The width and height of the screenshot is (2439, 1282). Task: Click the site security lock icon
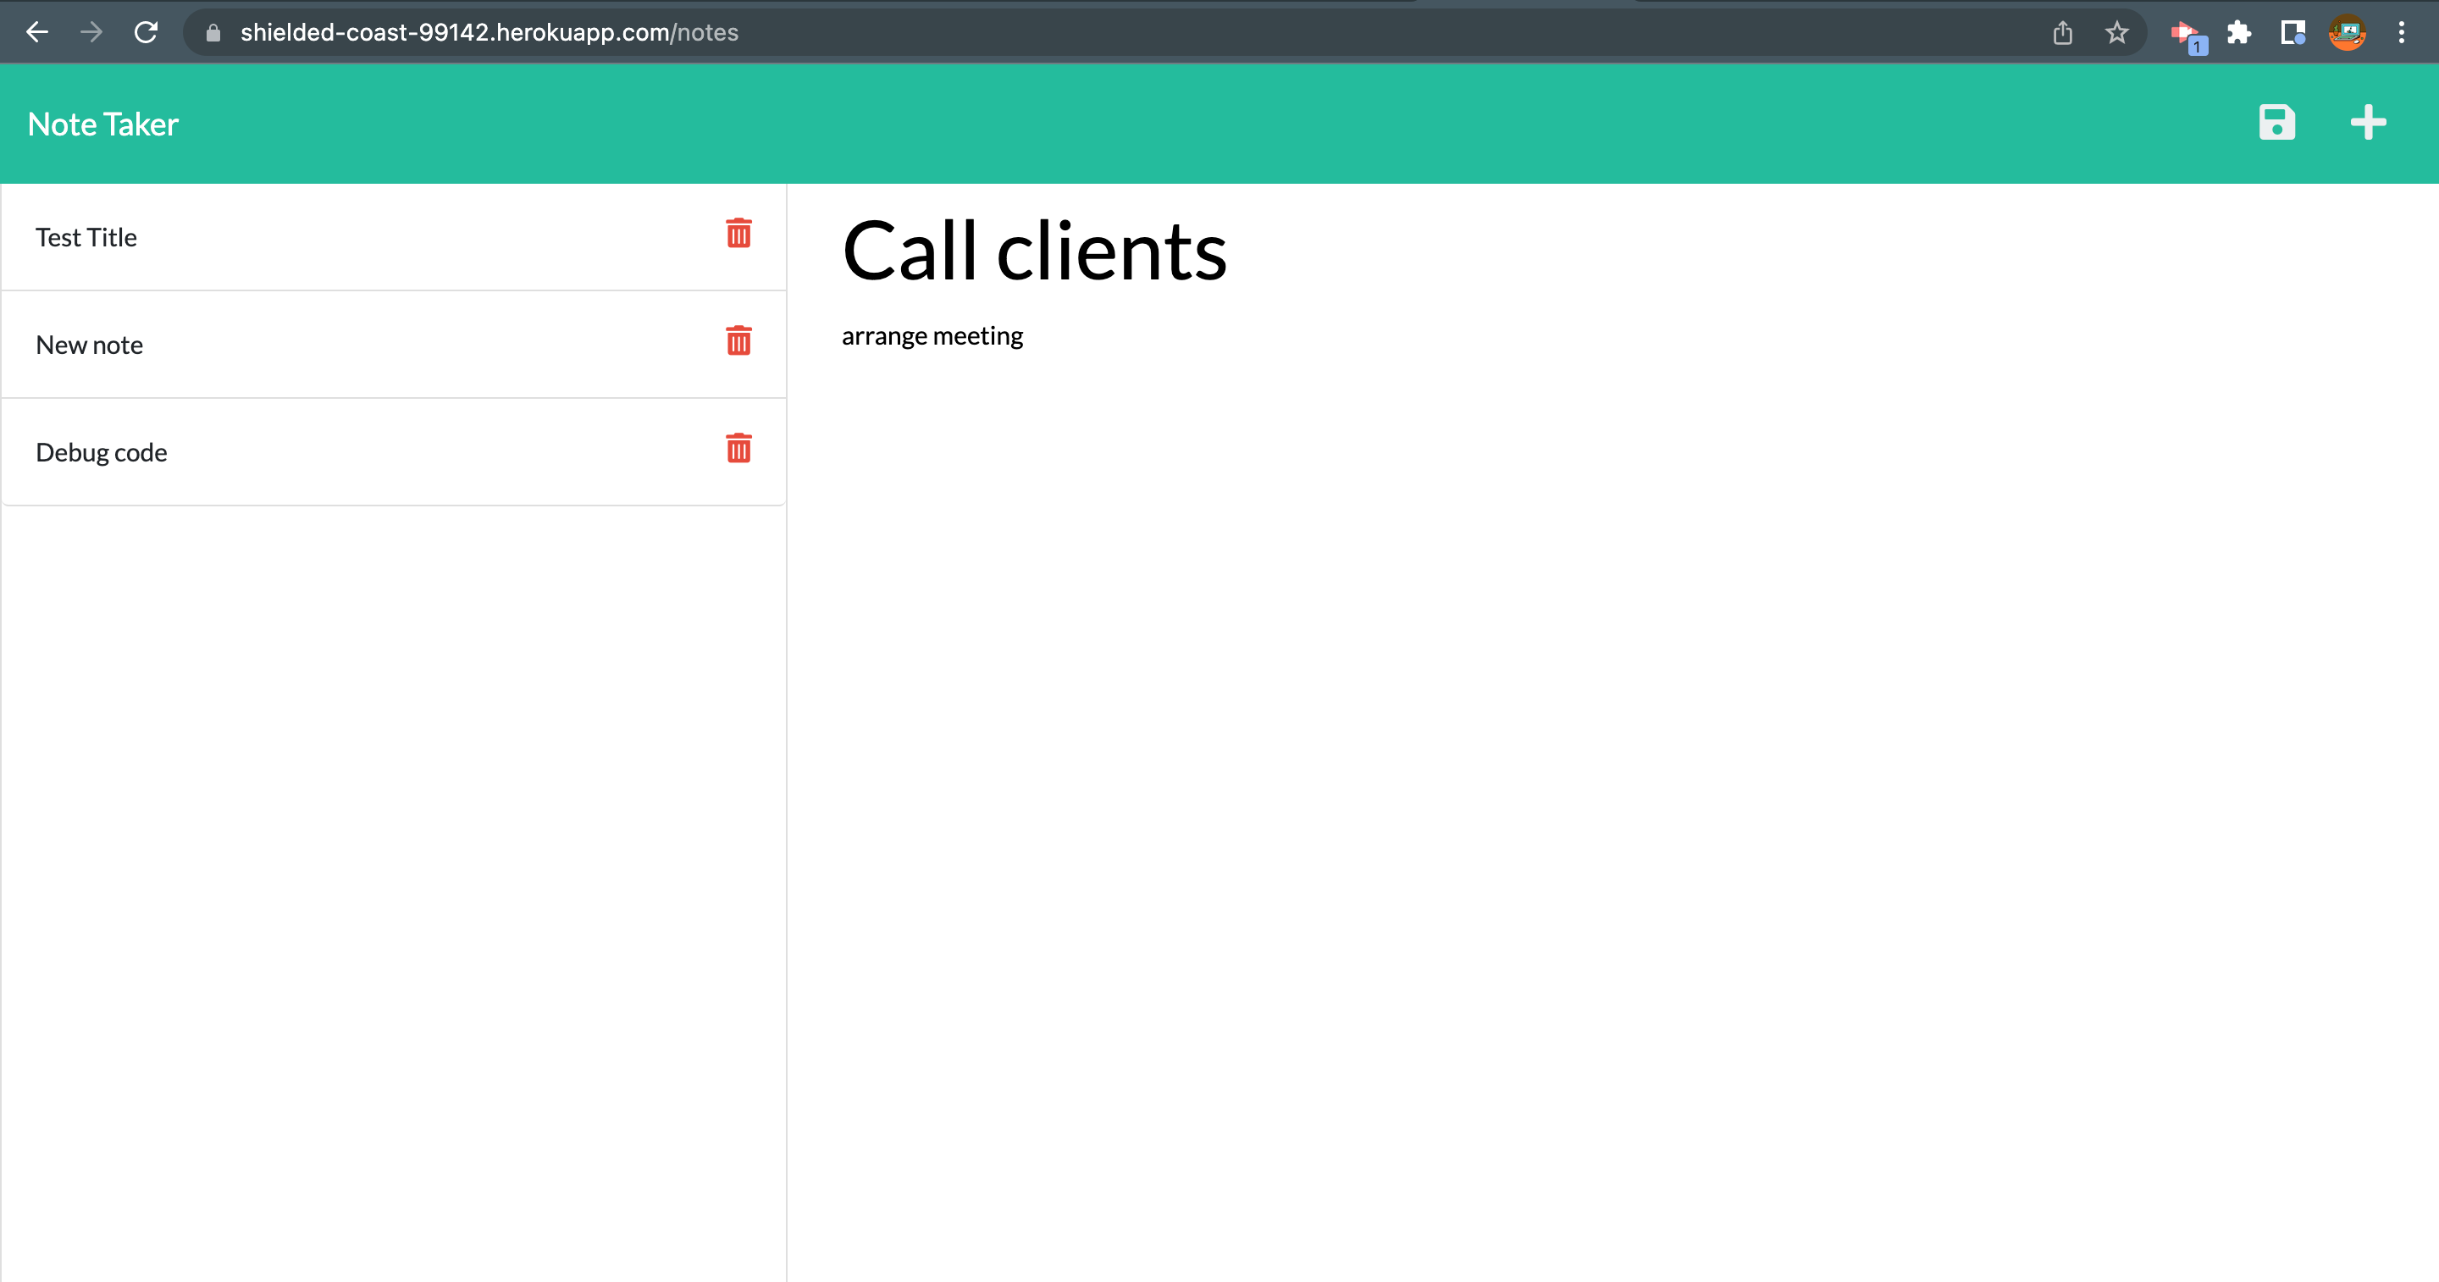[x=214, y=32]
